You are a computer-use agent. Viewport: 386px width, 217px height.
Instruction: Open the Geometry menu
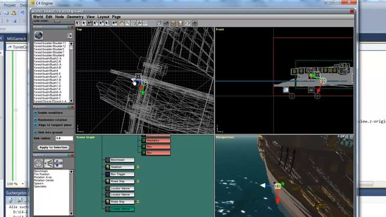75,17
